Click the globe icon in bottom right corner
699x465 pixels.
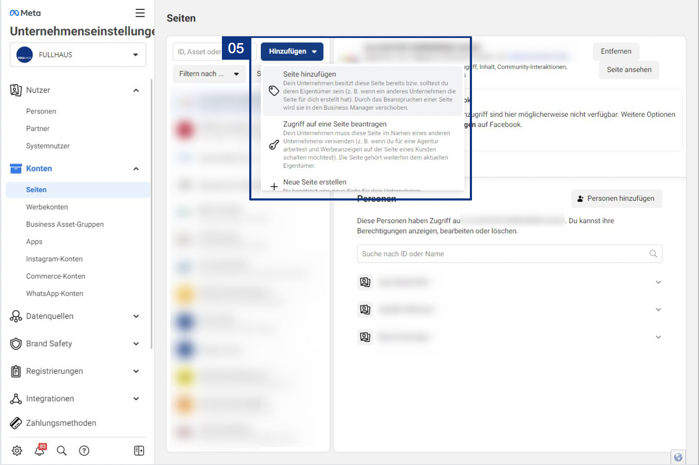[x=679, y=456]
